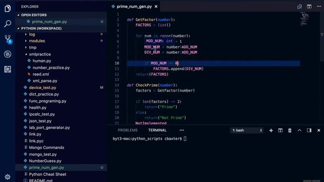Place cursor on line 2 def GetFactor
This screenshot has height=182, width=324.
[x=151, y=20]
